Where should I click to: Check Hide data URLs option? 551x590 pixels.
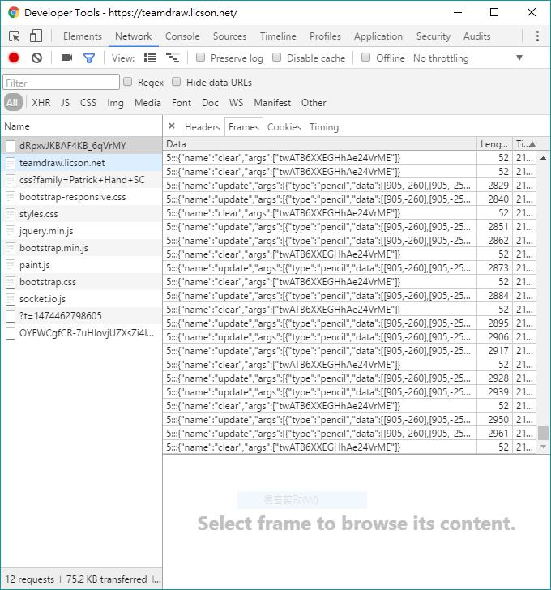click(176, 82)
